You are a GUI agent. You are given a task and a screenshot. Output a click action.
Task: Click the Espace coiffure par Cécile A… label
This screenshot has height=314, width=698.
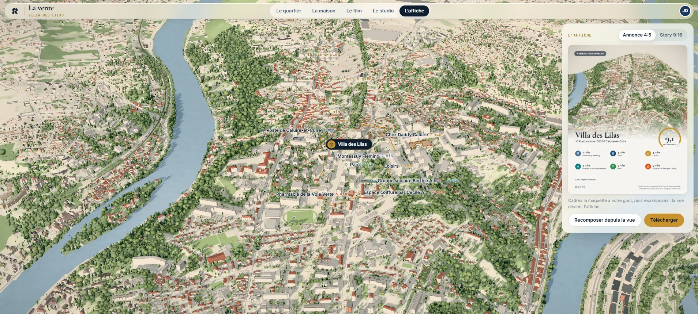395,192
